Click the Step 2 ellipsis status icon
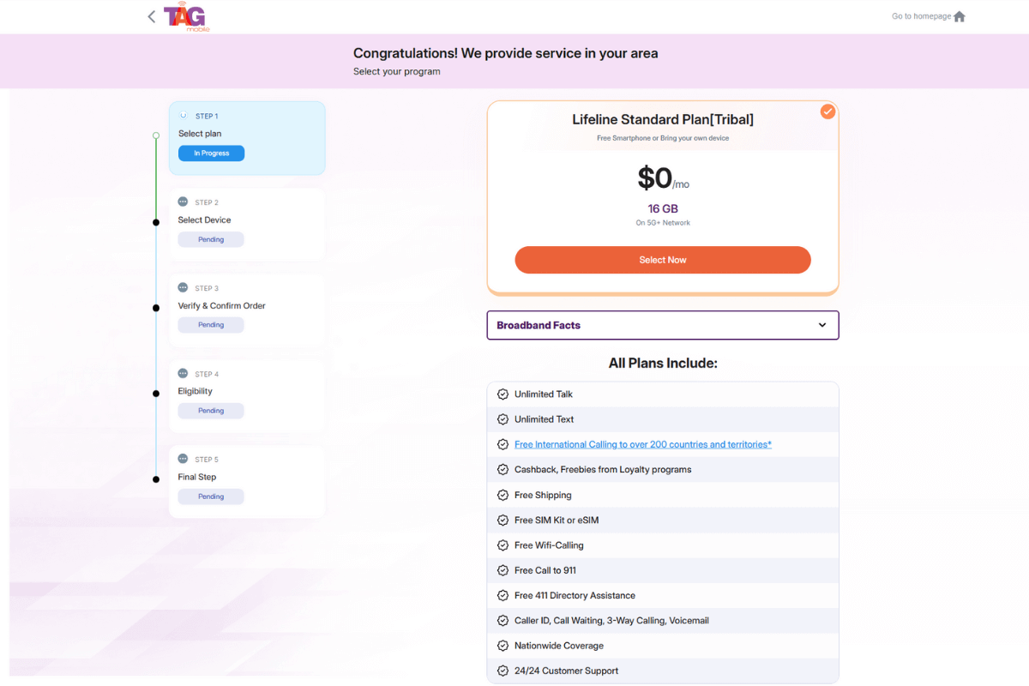The width and height of the screenshot is (1029, 686). click(x=183, y=202)
